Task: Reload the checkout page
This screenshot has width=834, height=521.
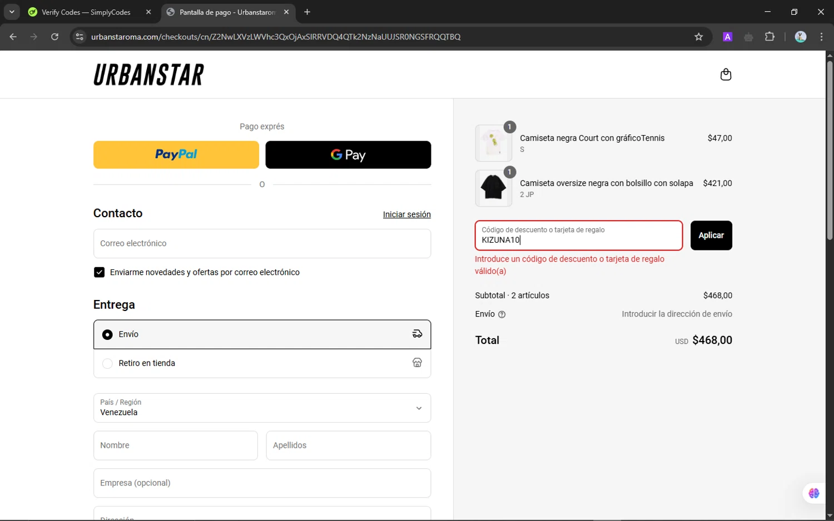Action: (54, 37)
